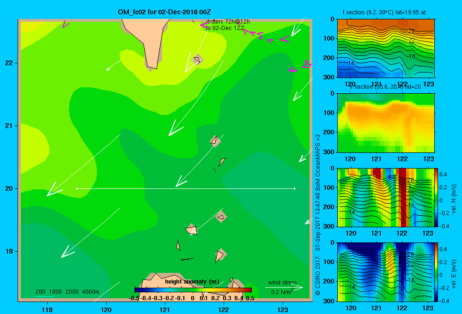This screenshot has width=462, height=314.
Task: Click the western endpoint of section line
Action: point(77,188)
